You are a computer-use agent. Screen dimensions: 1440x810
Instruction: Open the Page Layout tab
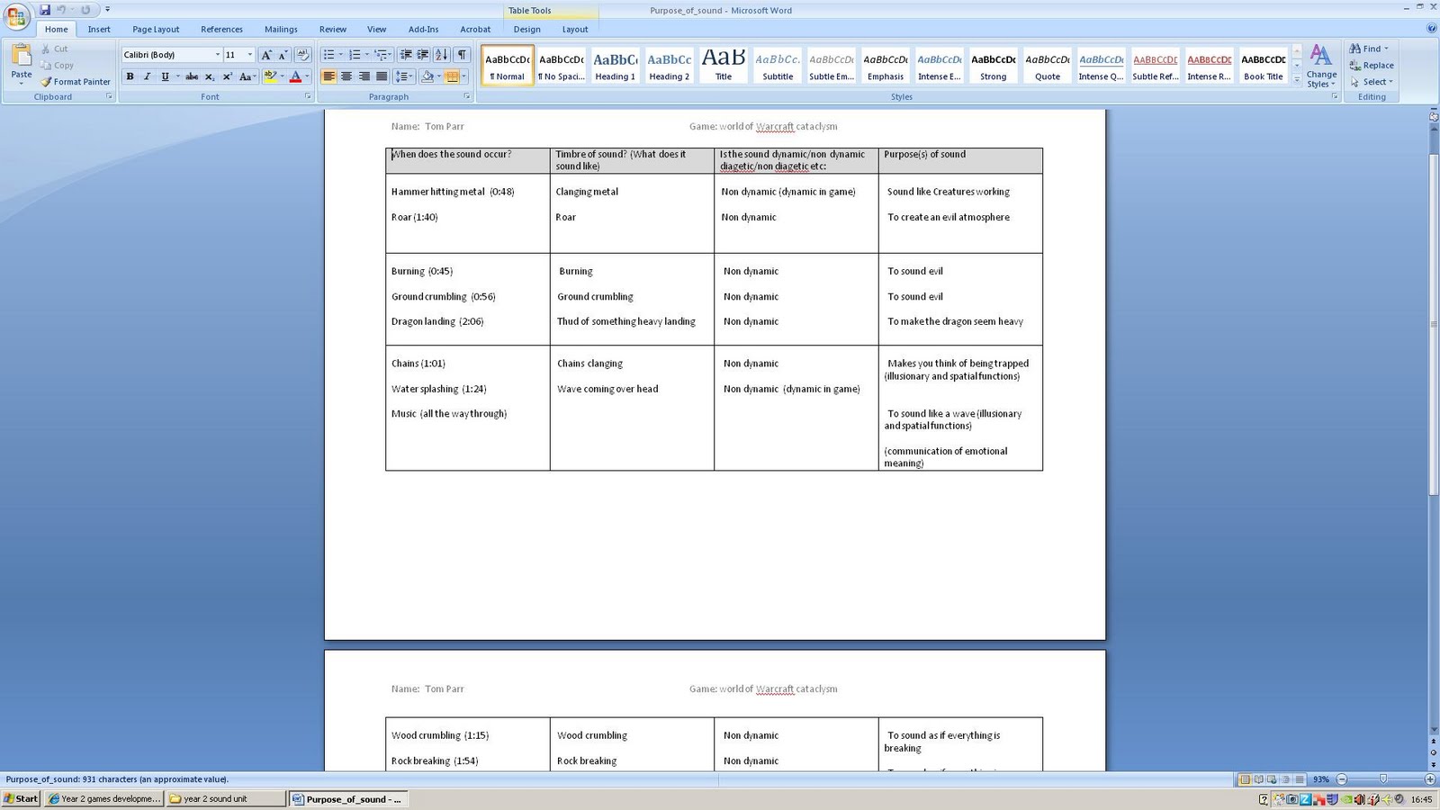tap(156, 29)
